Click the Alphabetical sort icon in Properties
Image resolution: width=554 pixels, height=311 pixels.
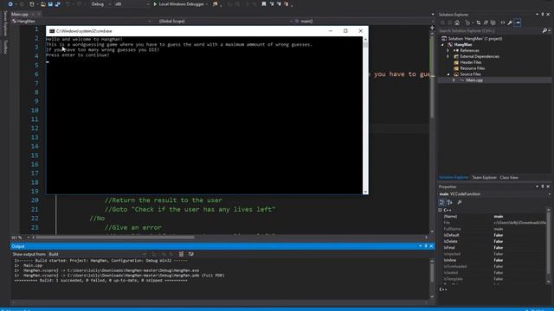tap(450, 202)
